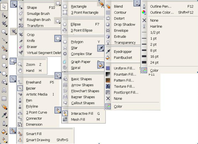Click the Smart Drawing icon

coord(20,140)
